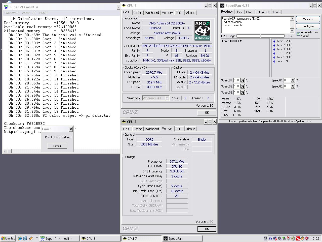Click the Memory-tab CPU-Z window's chip icon
The width and height of the screenshot is (322, 242).
[124, 122]
